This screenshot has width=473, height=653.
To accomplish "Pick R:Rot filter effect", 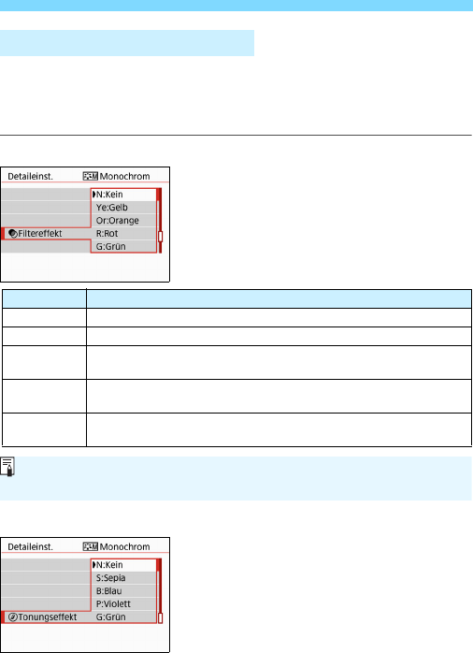I will [x=123, y=233].
